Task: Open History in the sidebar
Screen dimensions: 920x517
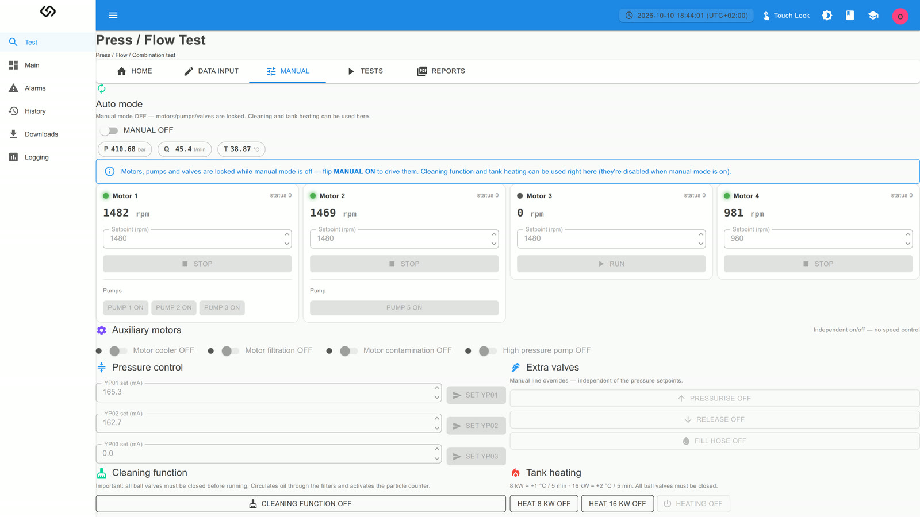Action: [48, 111]
